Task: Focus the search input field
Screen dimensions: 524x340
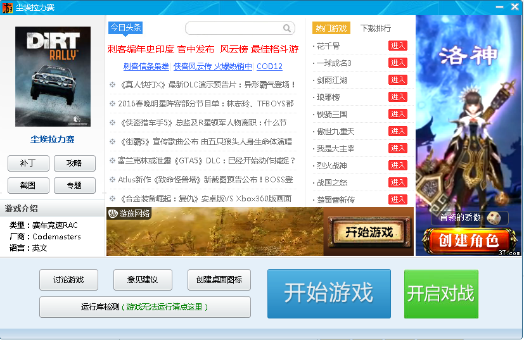Action: (233, 28)
